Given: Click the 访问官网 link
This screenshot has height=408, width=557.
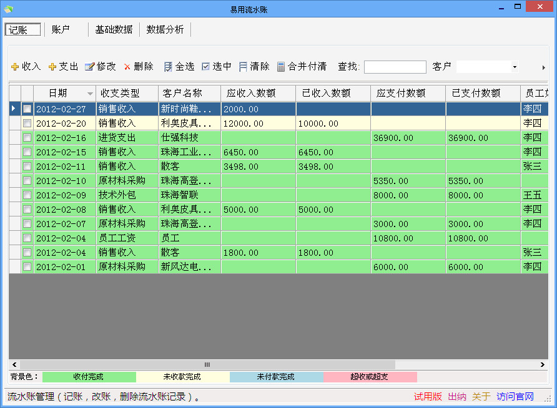Looking at the screenshot, I should (515, 396).
